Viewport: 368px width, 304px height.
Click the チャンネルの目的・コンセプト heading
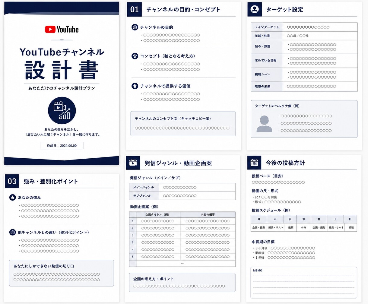coord(183,10)
